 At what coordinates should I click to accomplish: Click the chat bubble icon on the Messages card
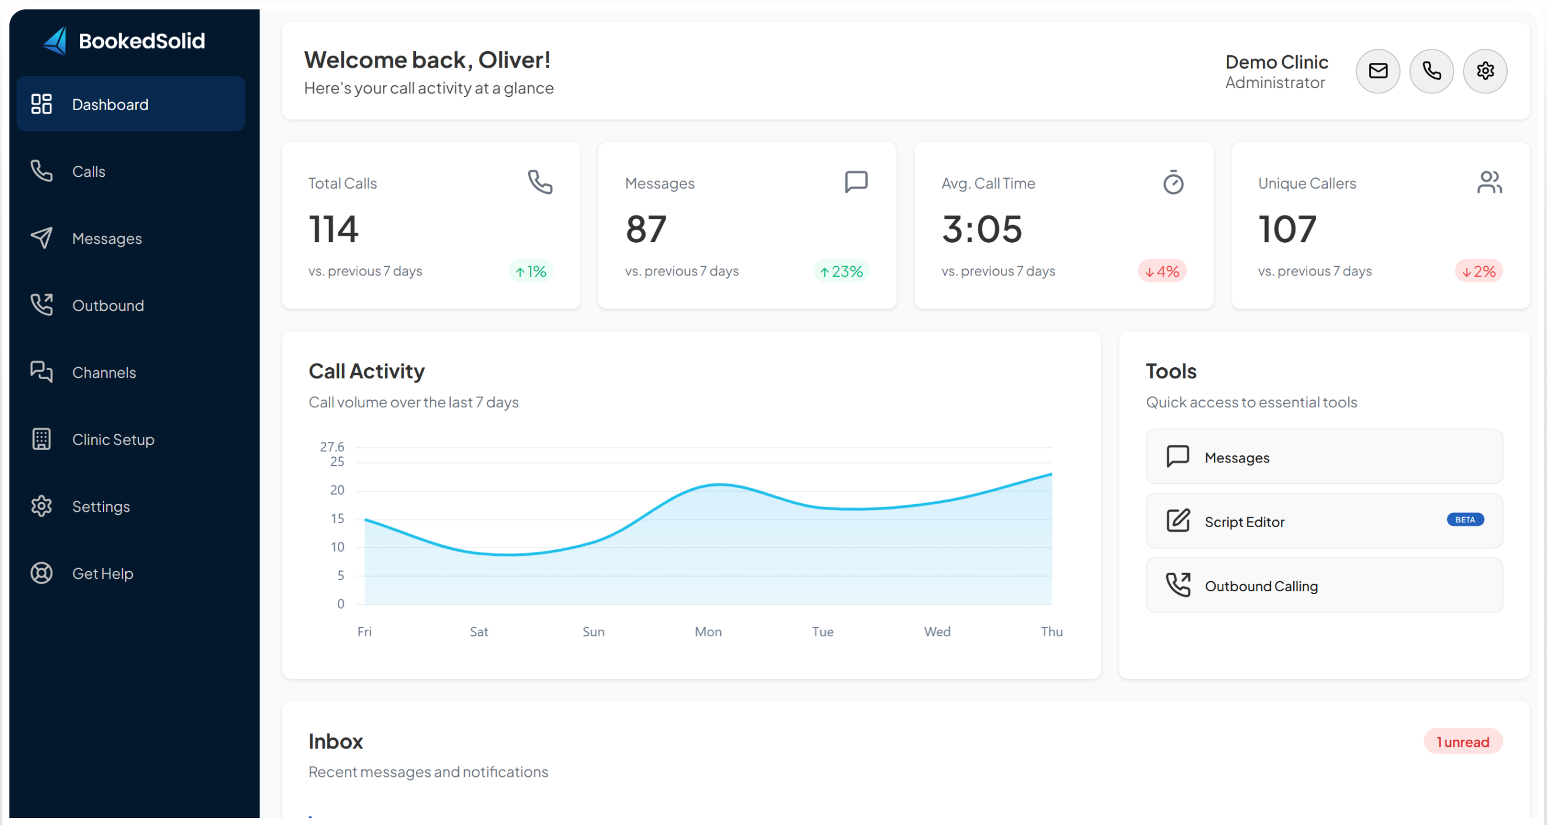(856, 182)
